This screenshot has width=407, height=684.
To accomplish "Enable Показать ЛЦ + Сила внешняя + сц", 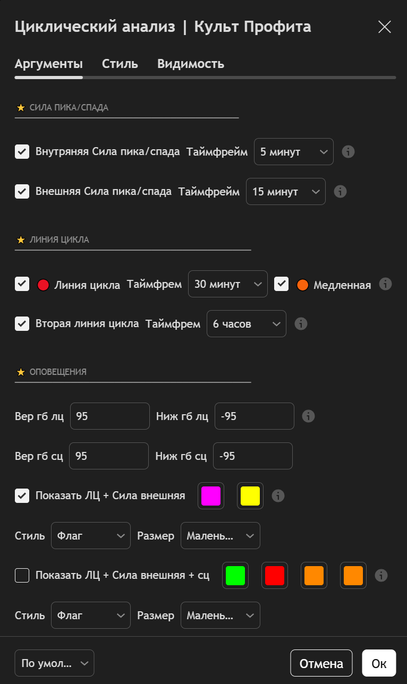I will (x=22, y=575).
